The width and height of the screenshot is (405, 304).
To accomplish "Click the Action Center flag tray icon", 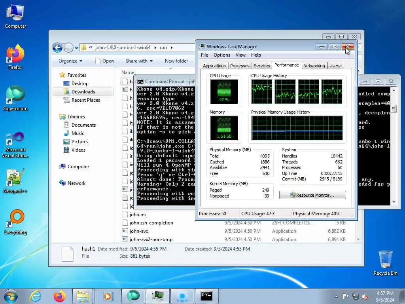I will [x=346, y=296].
